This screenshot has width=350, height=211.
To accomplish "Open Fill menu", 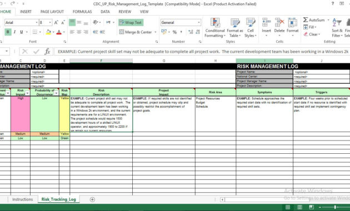I will (310, 27).
